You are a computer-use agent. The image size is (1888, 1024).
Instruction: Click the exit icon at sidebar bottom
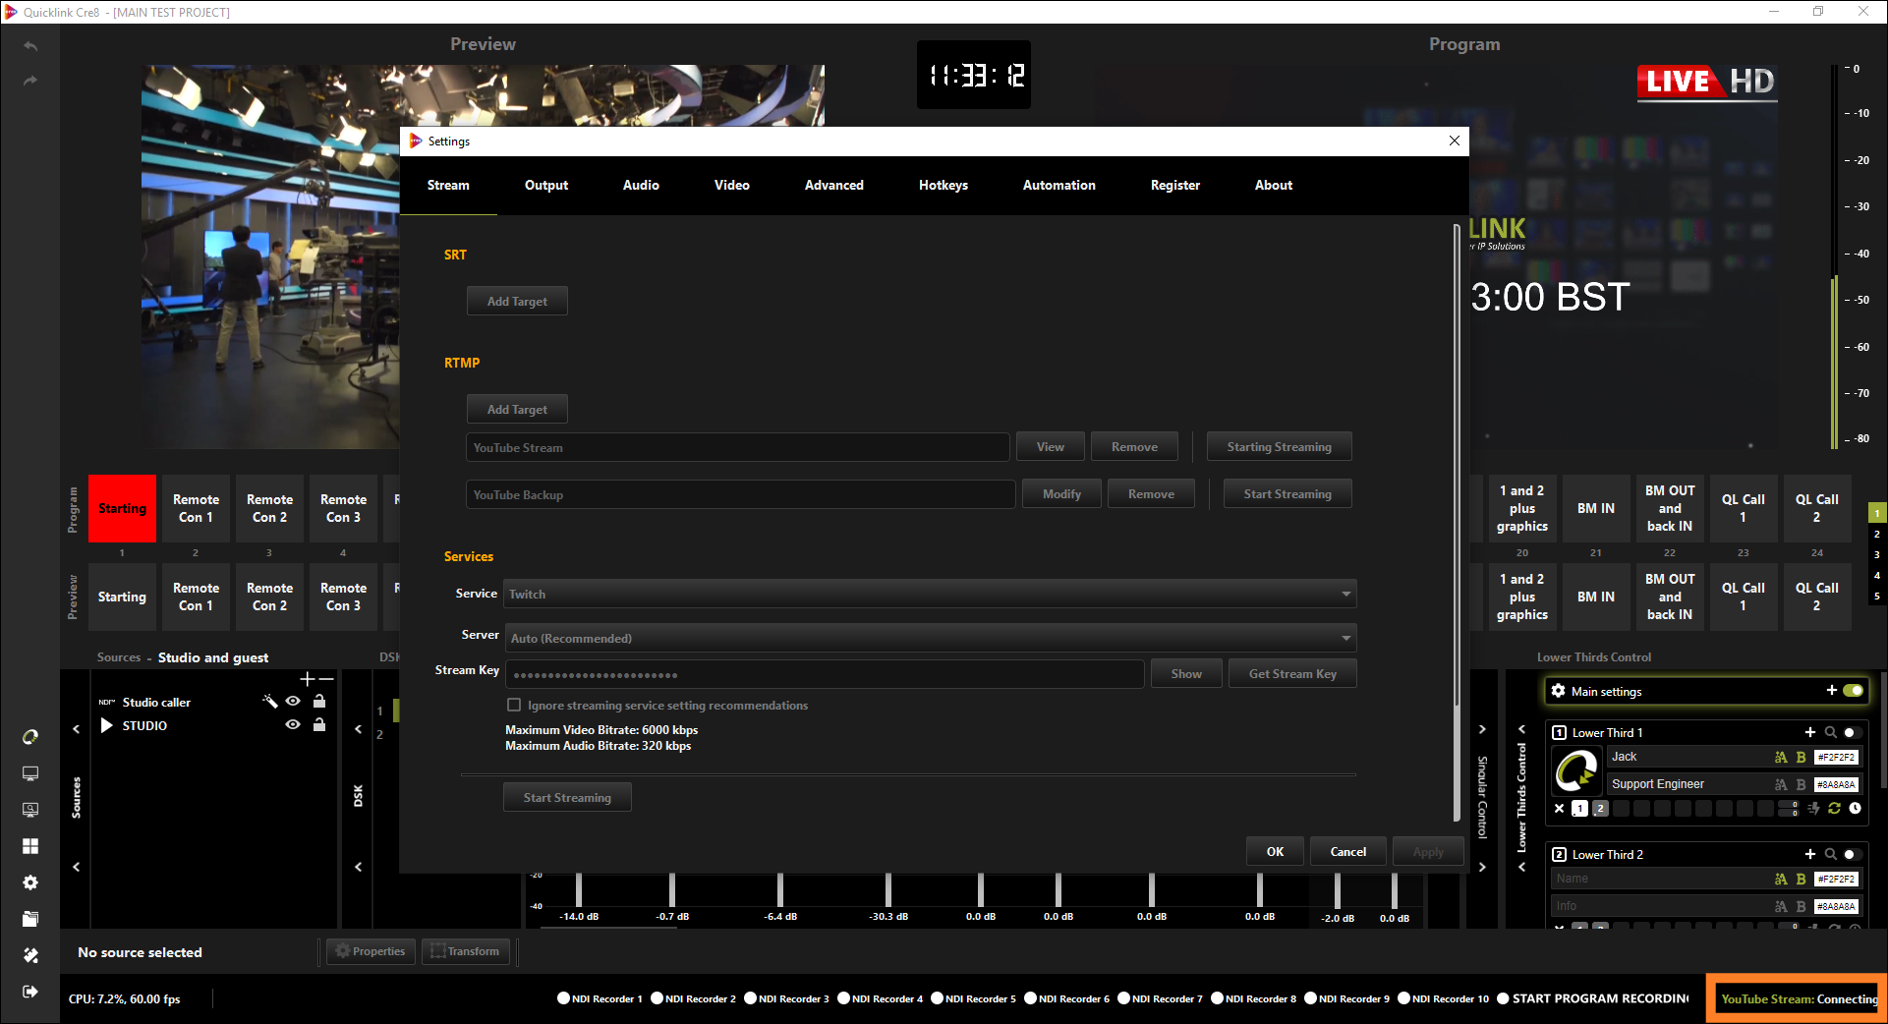tap(30, 992)
